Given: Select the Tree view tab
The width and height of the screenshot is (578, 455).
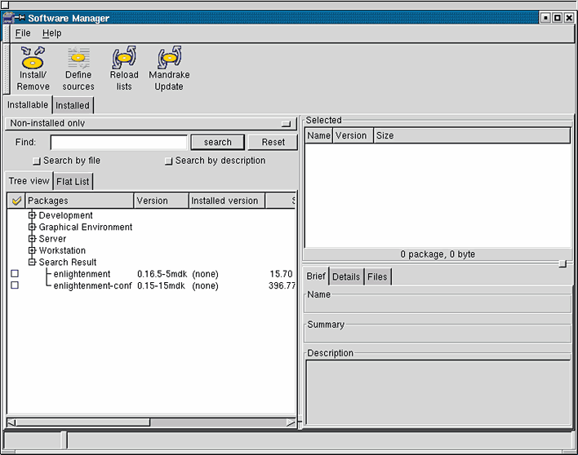Looking at the screenshot, I should [x=29, y=181].
